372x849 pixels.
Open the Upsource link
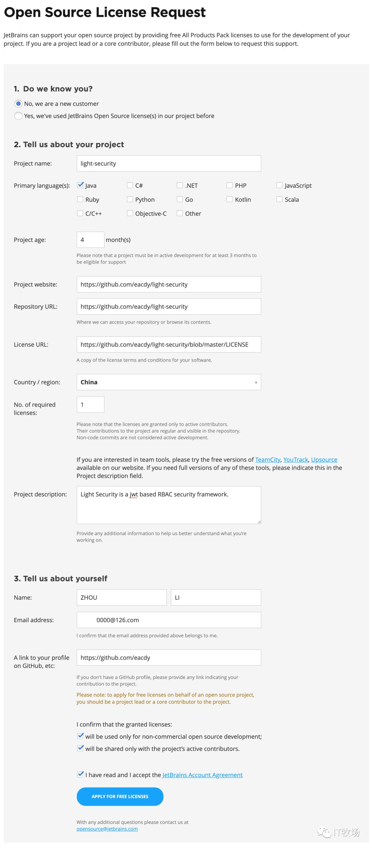(x=324, y=460)
